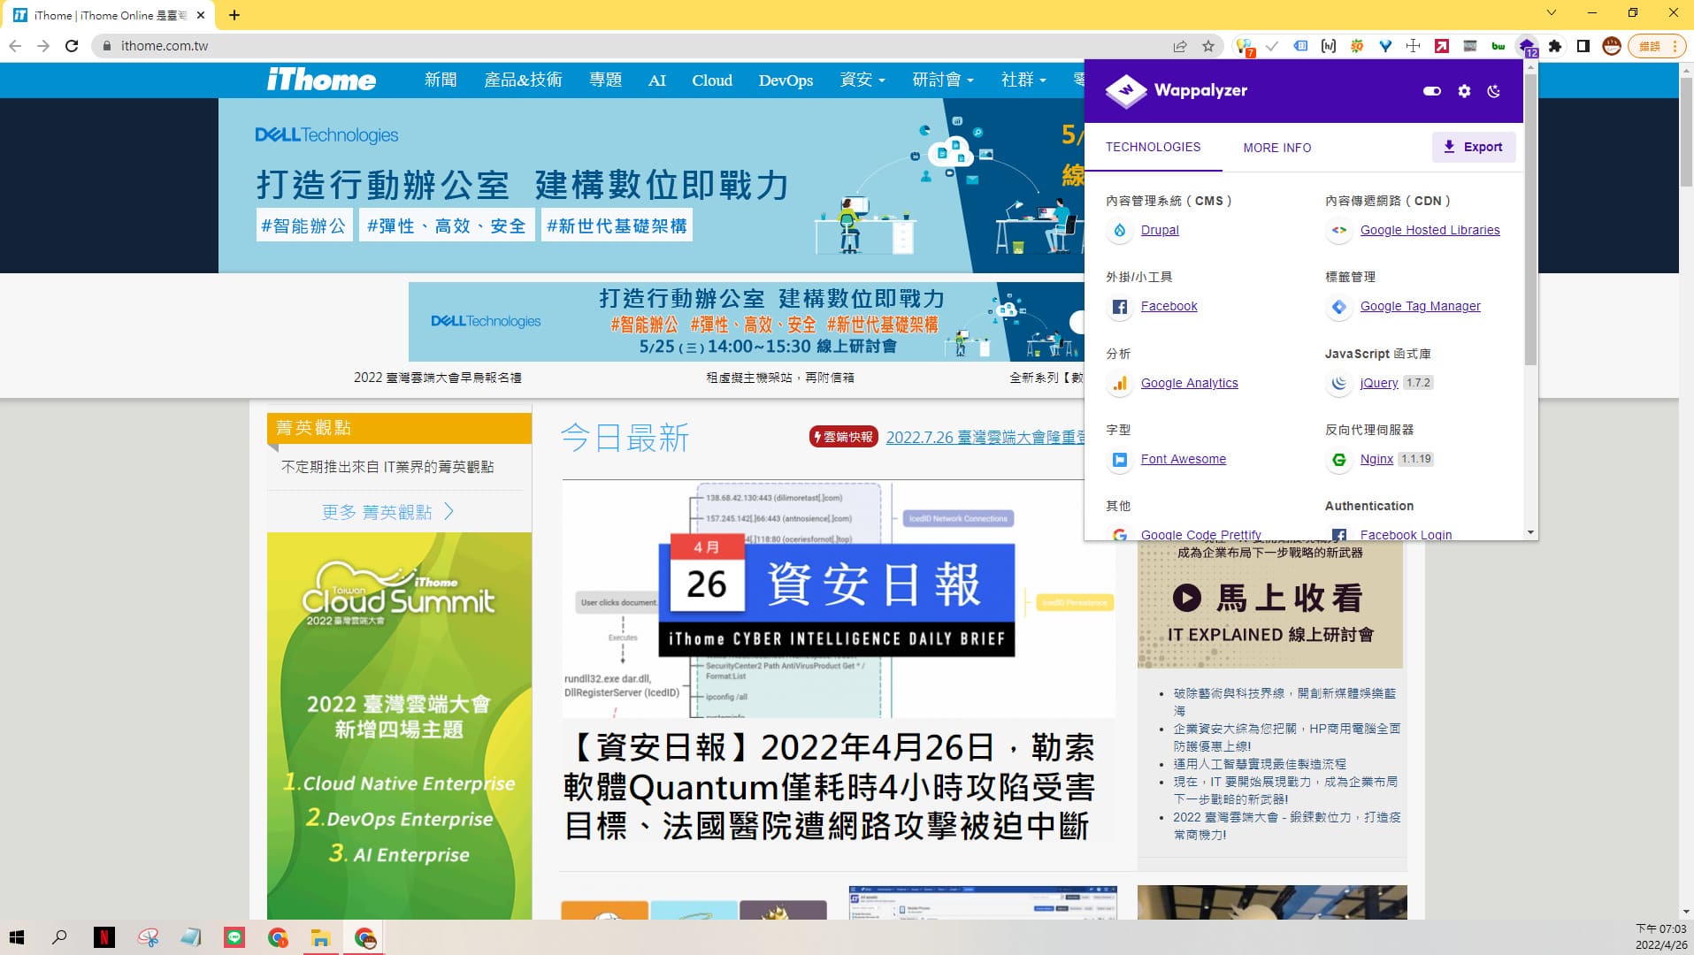
Task: Select the TECHNOLOGIES tab
Action: tap(1153, 147)
